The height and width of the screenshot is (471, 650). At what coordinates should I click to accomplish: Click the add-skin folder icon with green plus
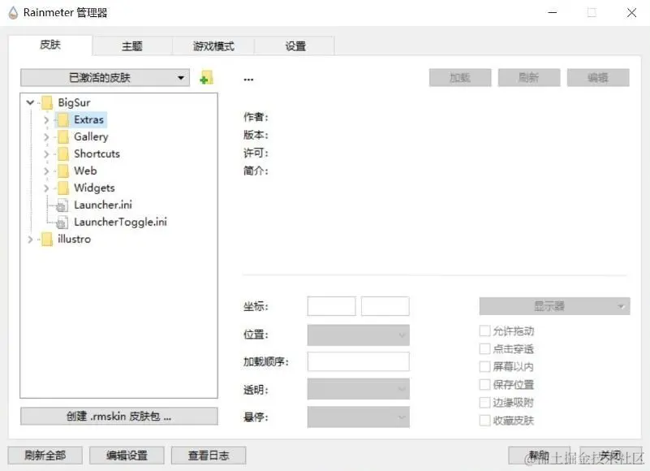[206, 78]
